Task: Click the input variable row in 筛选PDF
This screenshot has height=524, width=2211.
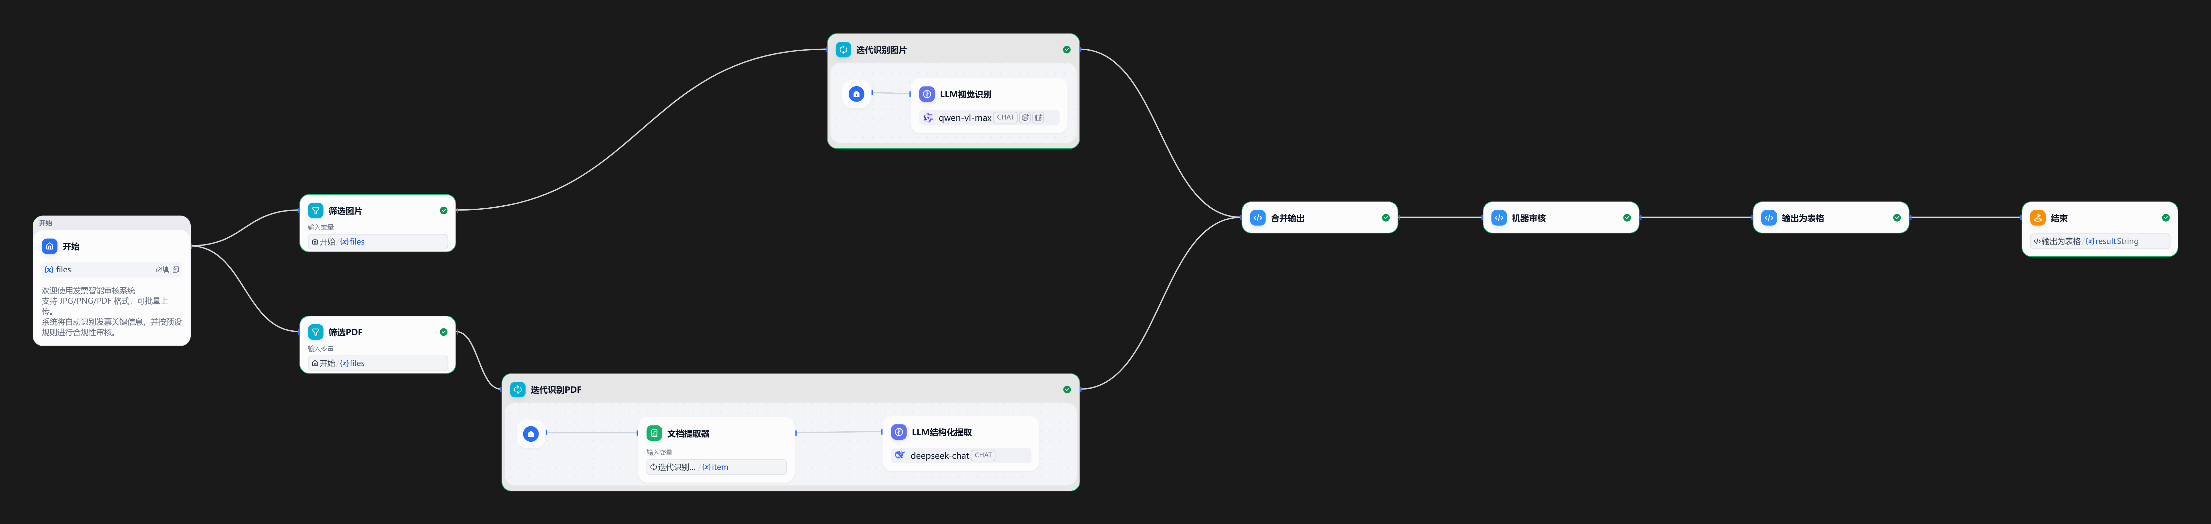Action: tap(378, 364)
